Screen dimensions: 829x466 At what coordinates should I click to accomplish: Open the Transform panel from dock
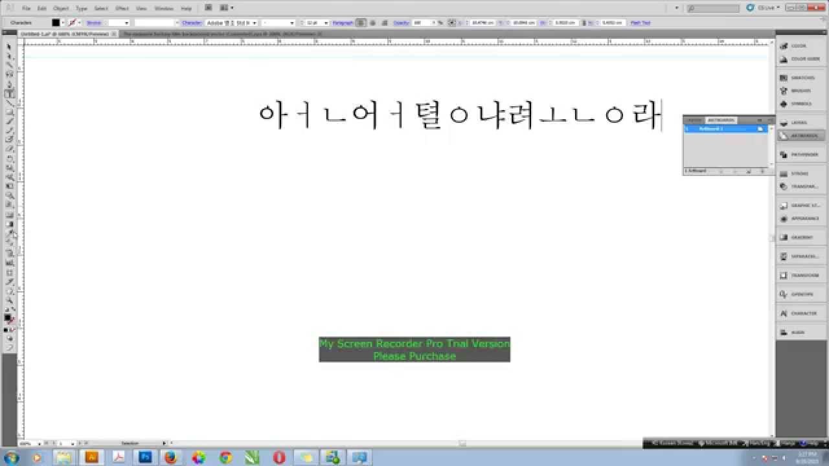coord(801,275)
